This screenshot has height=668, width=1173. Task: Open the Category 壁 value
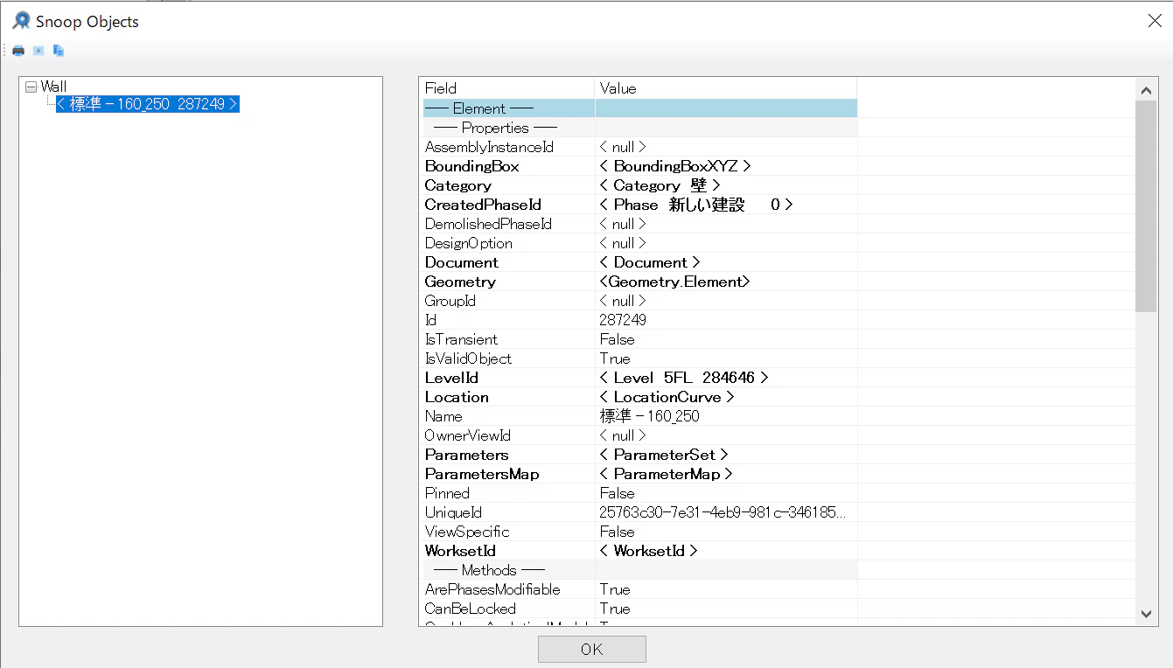click(x=660, y=185)
